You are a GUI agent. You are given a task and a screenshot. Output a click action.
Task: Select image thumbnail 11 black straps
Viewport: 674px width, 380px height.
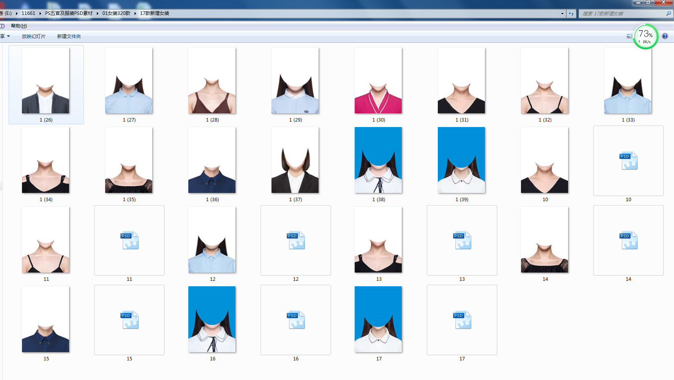[x=46, y=240]
